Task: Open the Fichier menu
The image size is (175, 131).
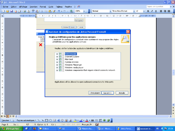Action: pos(5,7)
